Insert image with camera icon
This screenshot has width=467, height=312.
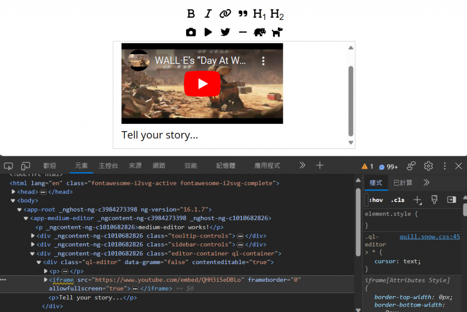point(191,32)
